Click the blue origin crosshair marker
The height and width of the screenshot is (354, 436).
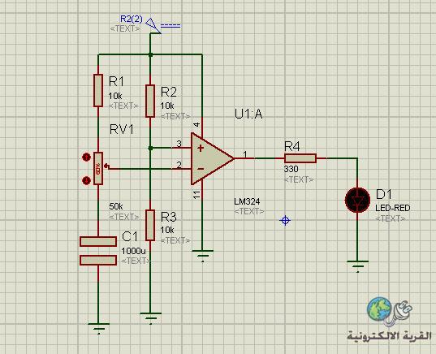coord(285,221)
